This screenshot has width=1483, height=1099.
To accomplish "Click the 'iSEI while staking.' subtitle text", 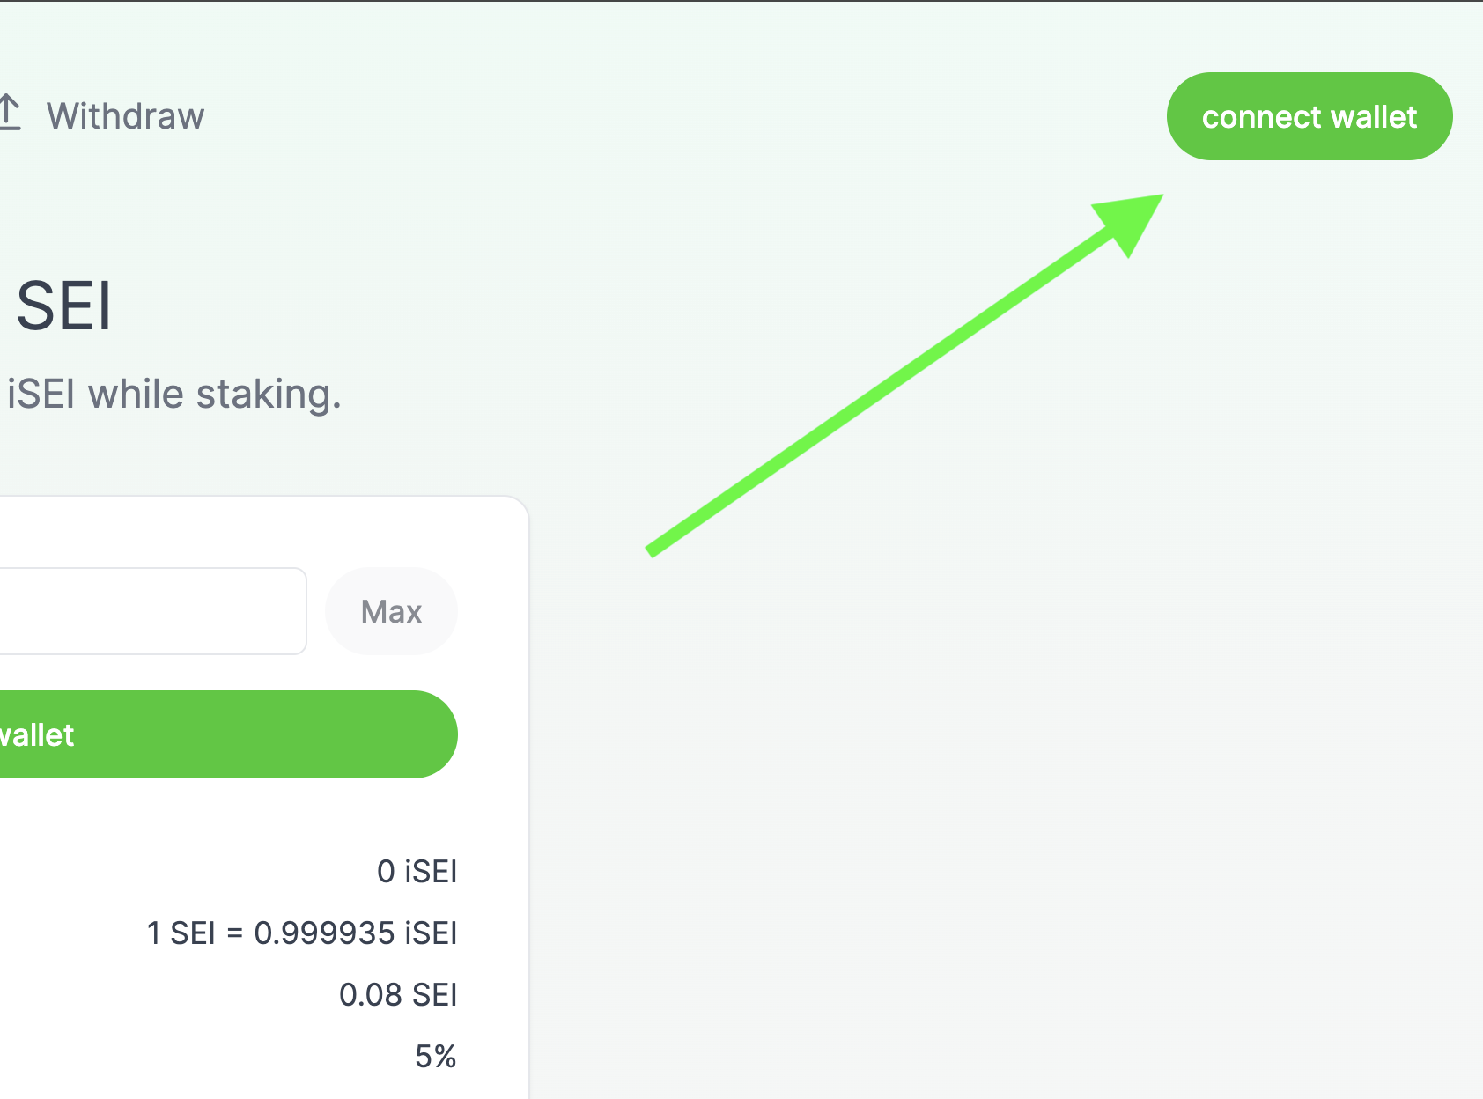I will (173, 394).
